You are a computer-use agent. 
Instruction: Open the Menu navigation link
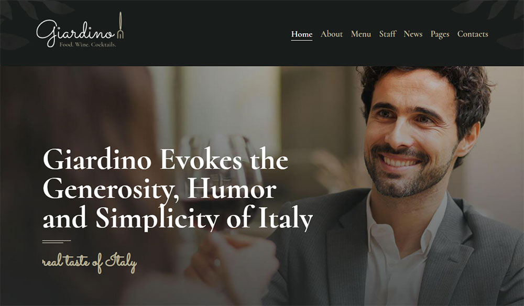click(361, 34)
